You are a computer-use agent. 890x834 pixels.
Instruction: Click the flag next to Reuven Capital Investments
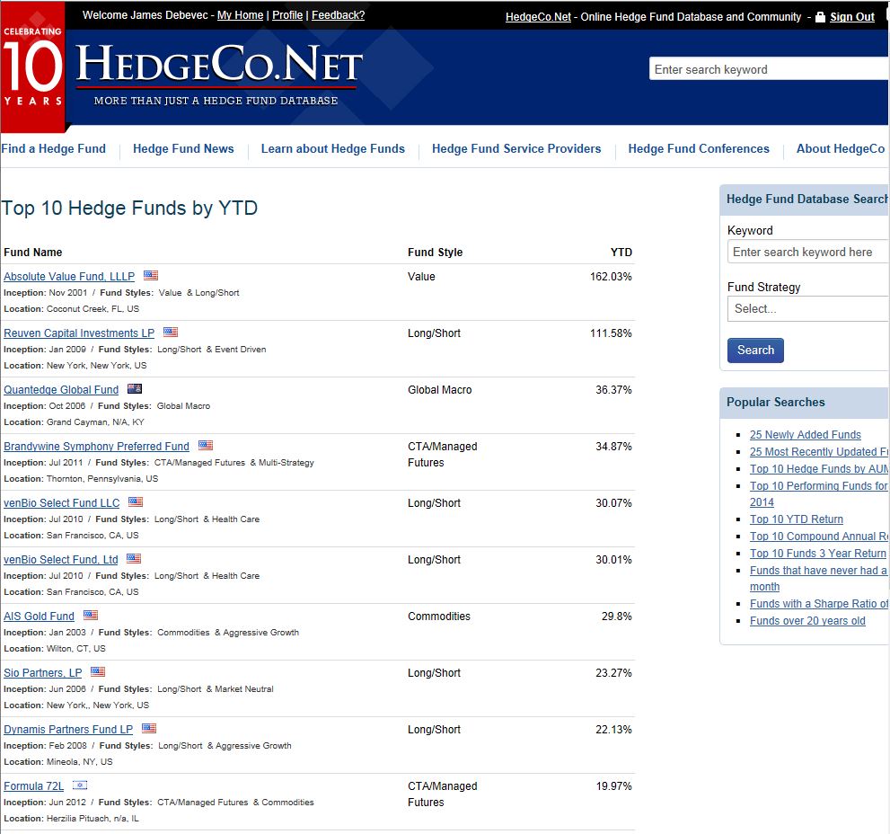(171, 333)
